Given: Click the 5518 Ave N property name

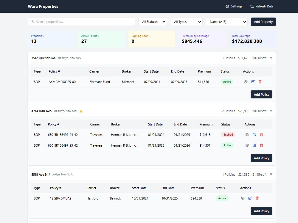Looking at the screenshot, I should (39, 175).
